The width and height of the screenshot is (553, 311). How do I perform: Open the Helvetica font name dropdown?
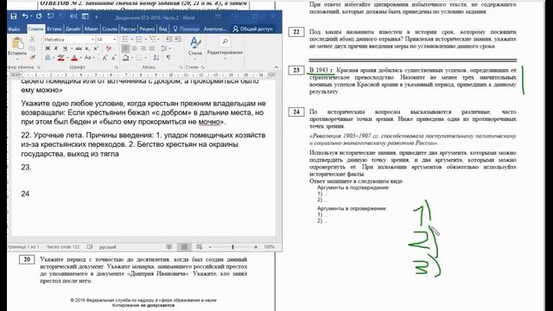click(92, 40)
